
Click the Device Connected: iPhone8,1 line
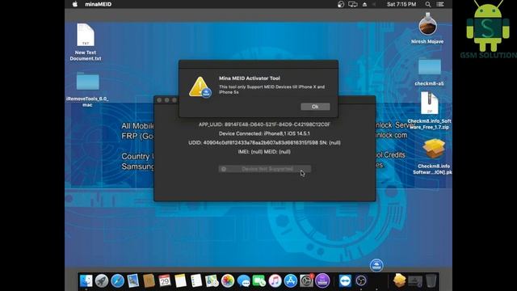point(264,133)
